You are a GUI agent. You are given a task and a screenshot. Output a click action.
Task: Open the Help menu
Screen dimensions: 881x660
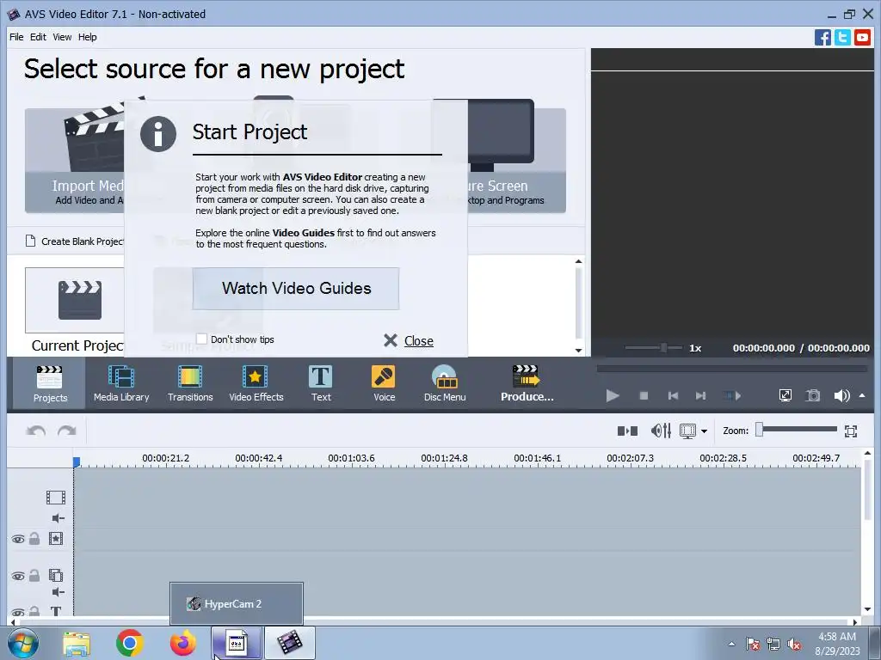point(87,37)
